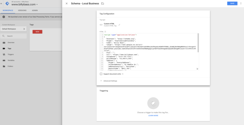Switch to the WORKSPACE tab

pyautogui.click(x=8, y=10)
